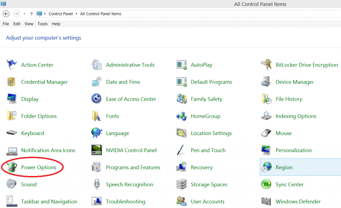Click All Control Panel Items breadcrumb
Image resolution: width=341 pixels, height=208 pixels.
[101, 14]
